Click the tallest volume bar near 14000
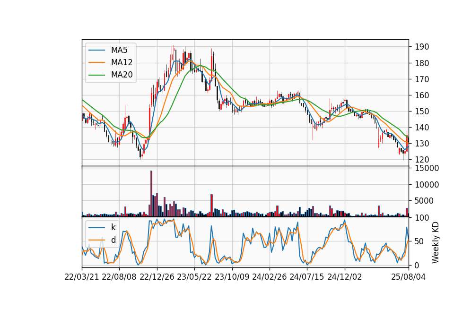This screenshot has width=454, height=326. (151, 194)
